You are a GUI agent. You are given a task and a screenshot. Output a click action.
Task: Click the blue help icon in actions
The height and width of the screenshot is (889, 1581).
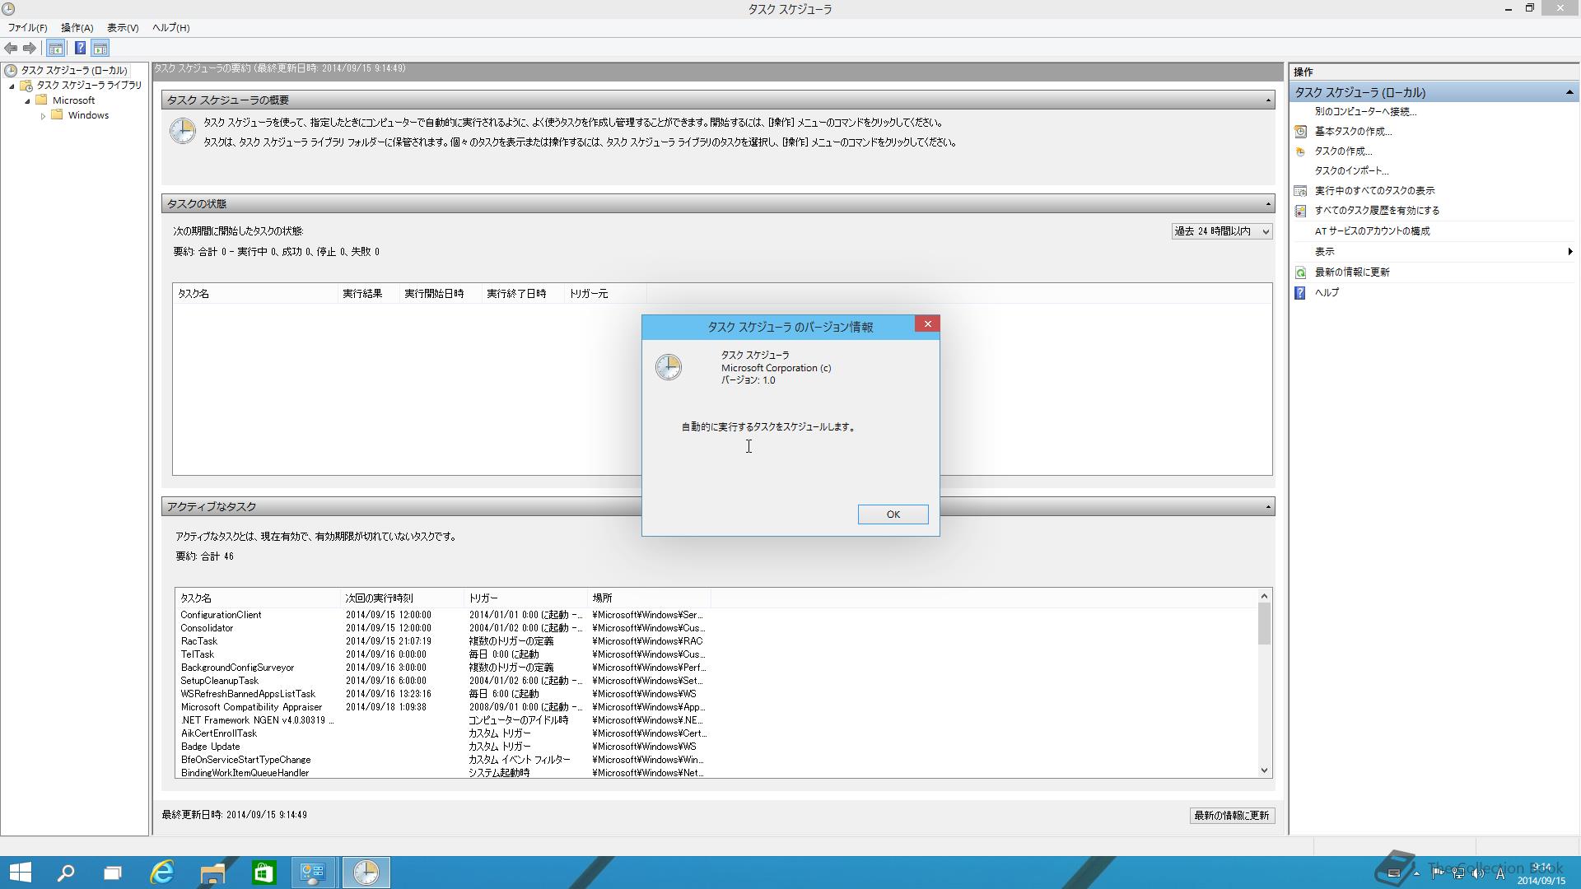pyautogui.click(x=1300, y=293)
